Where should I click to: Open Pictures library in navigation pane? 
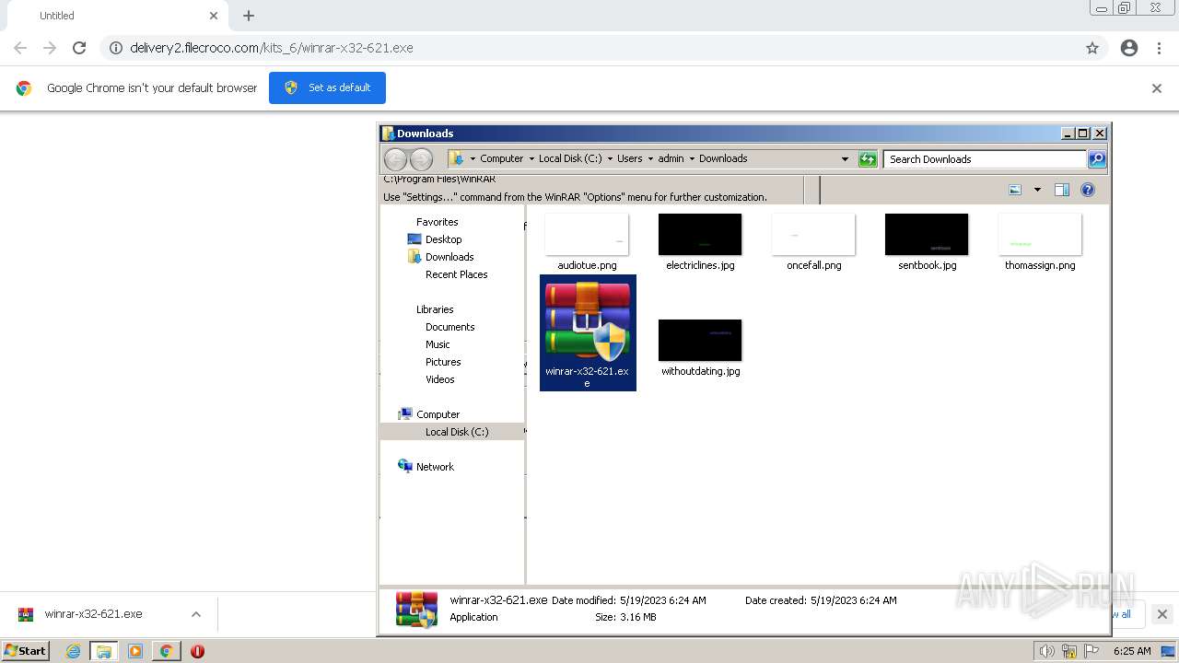coord(443,362)
